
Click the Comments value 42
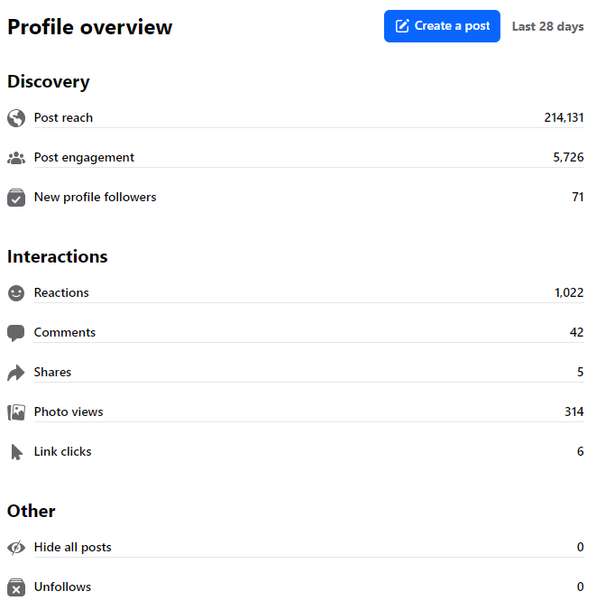576,332
